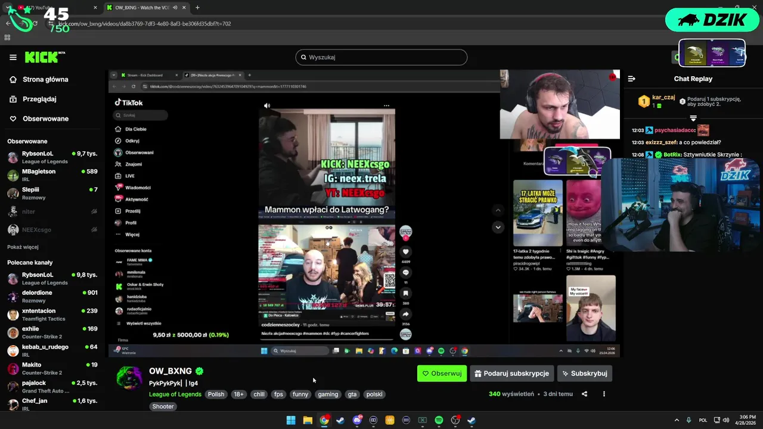Click the video player area
The image size is (763, 429).
[x=364, y=213]
